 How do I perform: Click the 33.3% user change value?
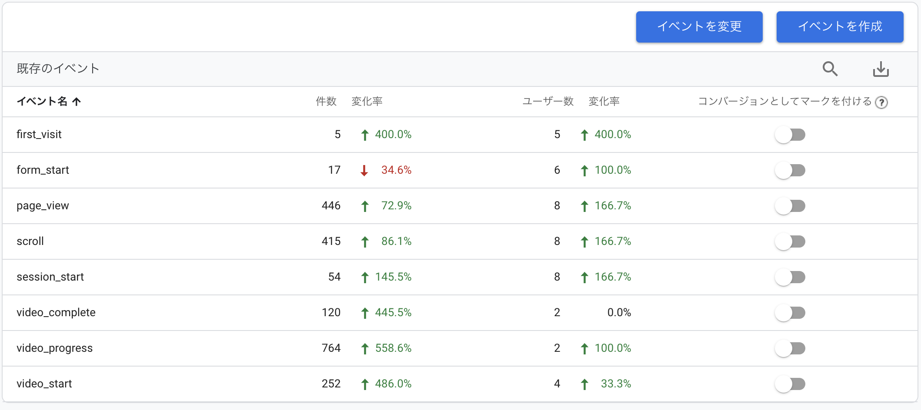(x=616, y=384)
